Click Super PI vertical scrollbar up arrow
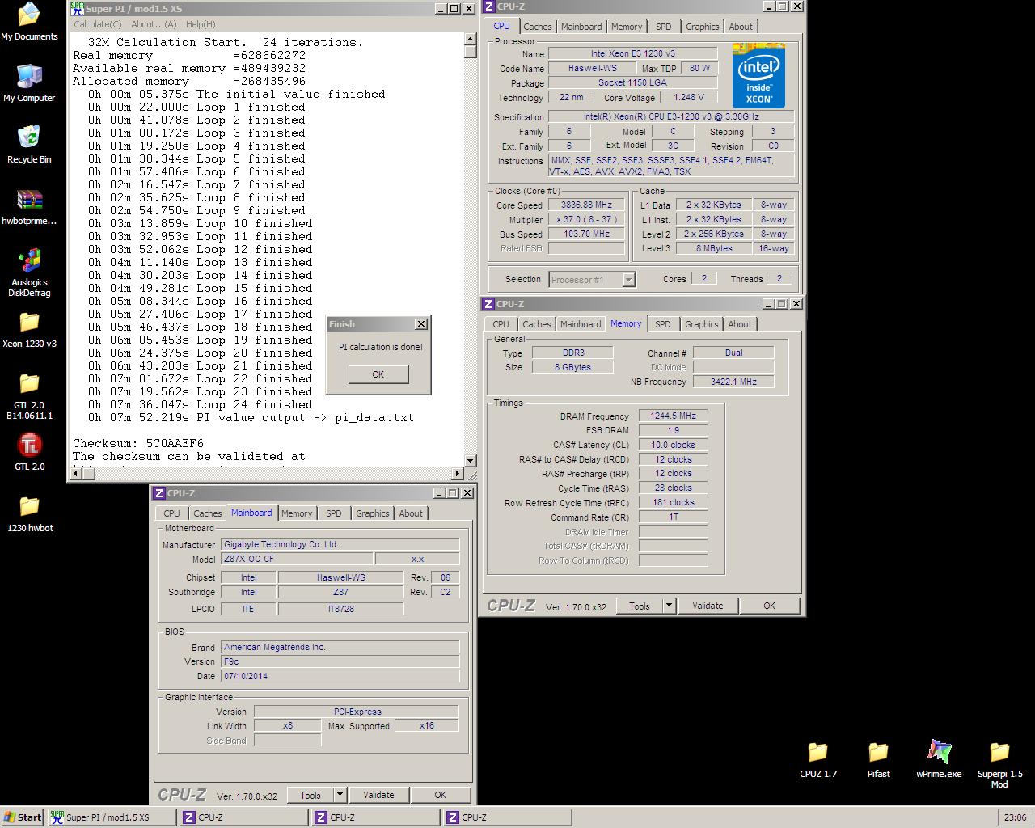1035x828 pixels. click(471, 39)
